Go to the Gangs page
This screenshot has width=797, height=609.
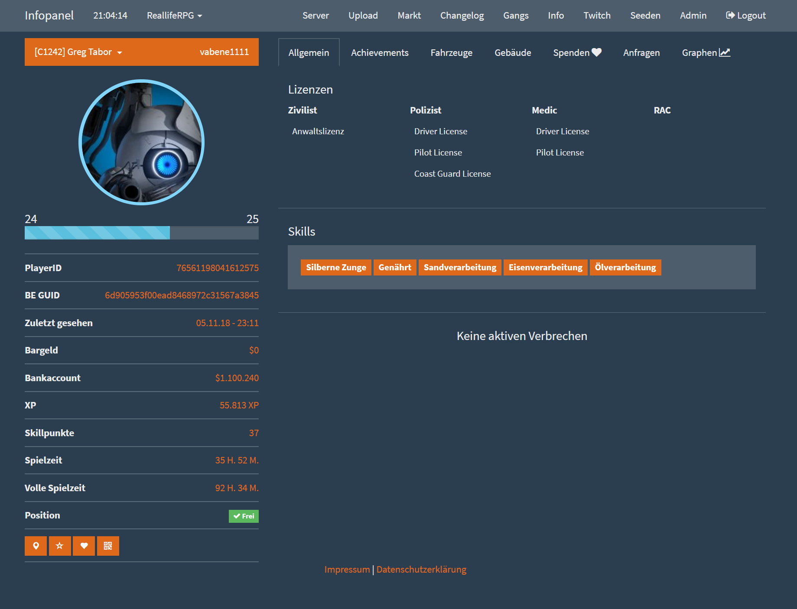click(x=516, y=16)
